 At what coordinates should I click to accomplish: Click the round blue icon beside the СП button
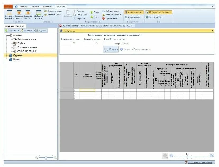tap(16, 7)
